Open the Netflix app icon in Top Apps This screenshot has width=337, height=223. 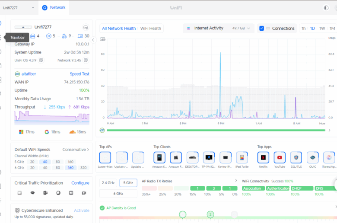pos(263,157)
